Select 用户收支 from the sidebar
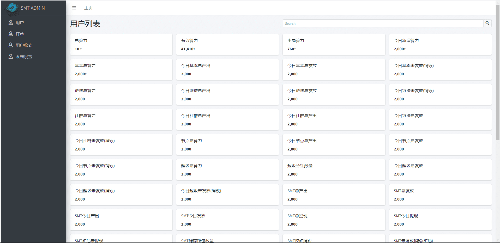This screenshot has width=500, height=243. (x=24, y=45)
